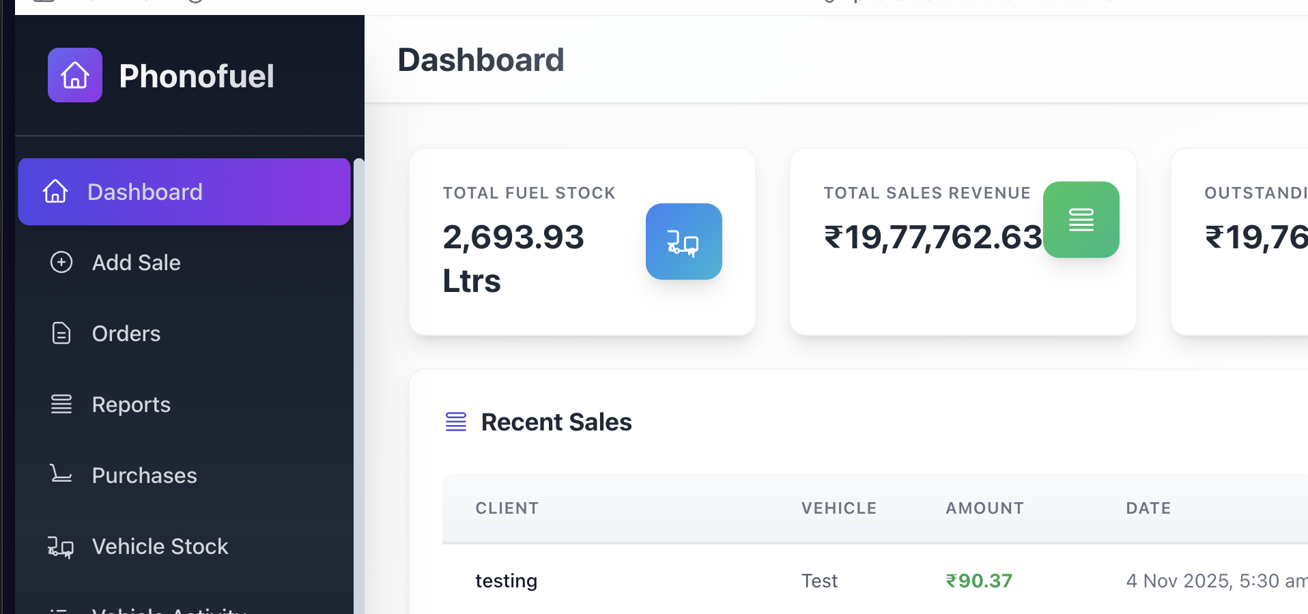1308x614 pixels.
Task: Click the Phonofuel home logo icon
Action: click(74, 75)
